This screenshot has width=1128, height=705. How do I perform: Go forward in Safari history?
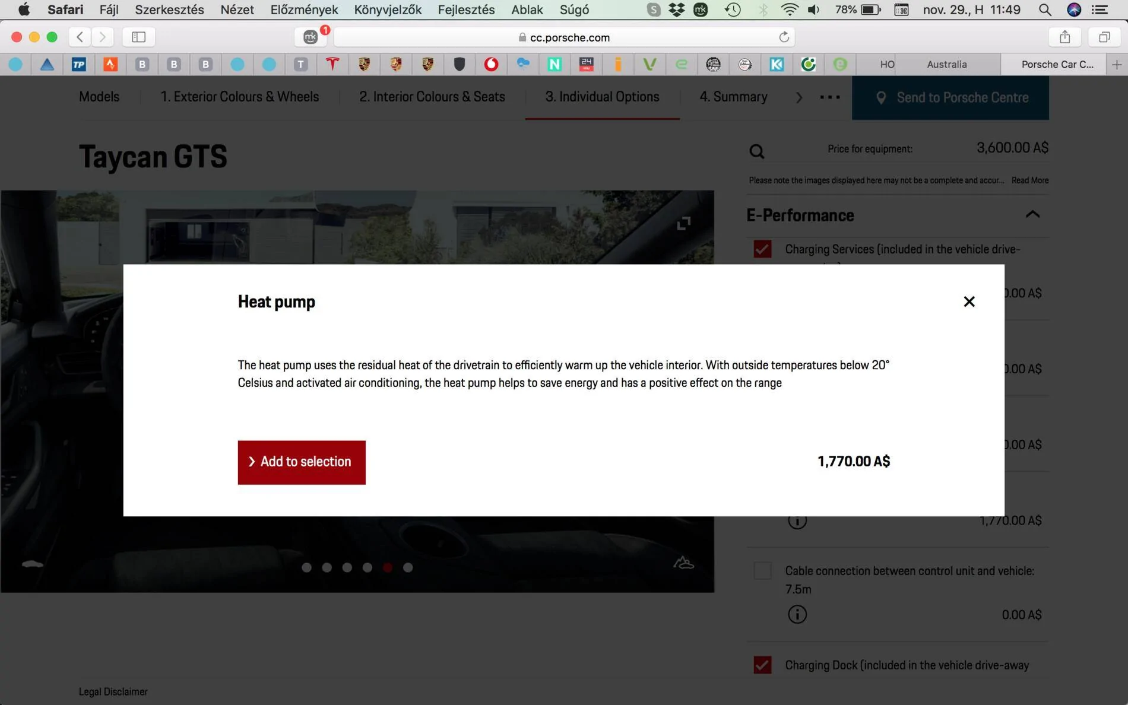click(102, 37)
